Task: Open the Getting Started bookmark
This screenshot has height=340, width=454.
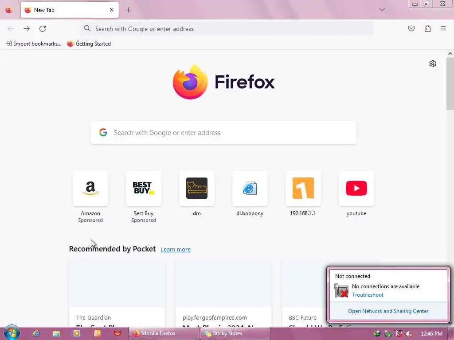Action: coord(89,44)
